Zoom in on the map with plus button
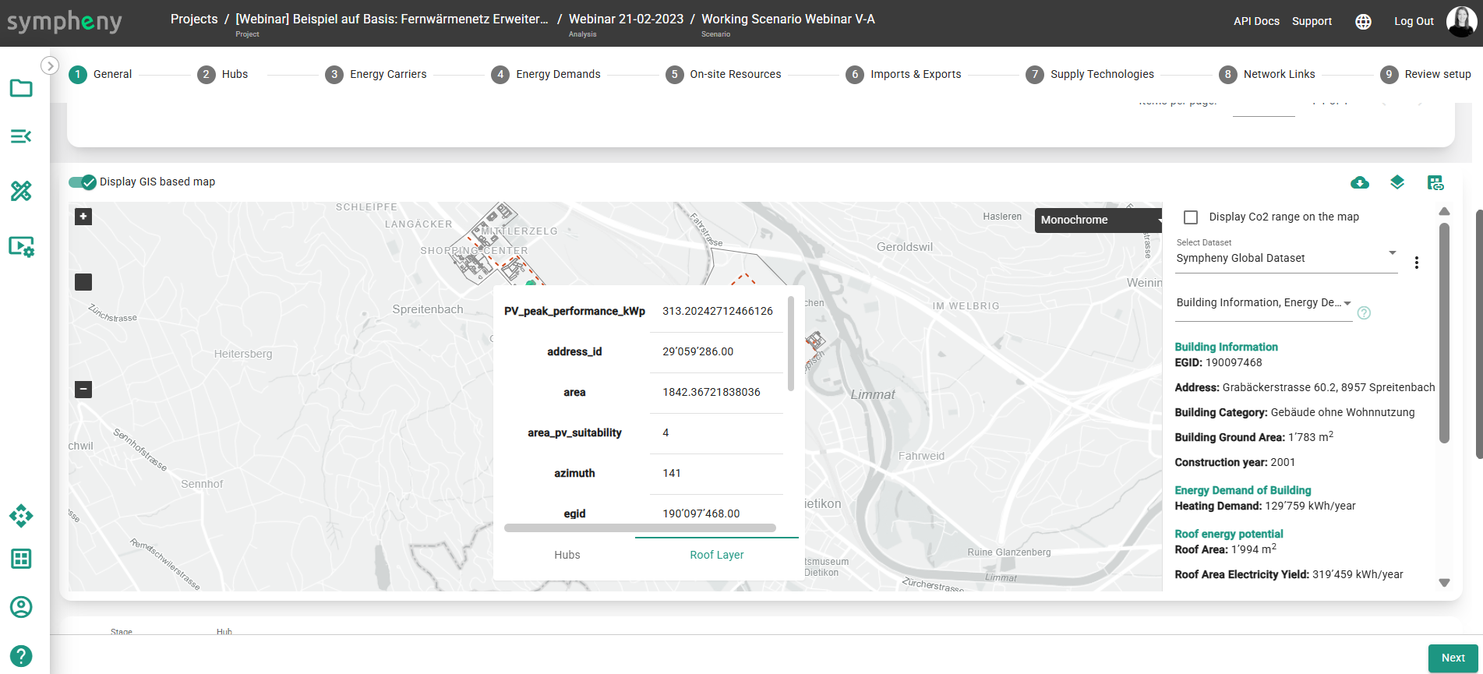 click(x=83, y=217)
